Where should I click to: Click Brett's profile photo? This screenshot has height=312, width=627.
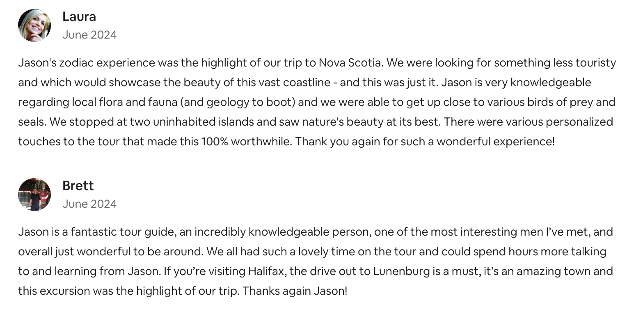click(34, 195)
